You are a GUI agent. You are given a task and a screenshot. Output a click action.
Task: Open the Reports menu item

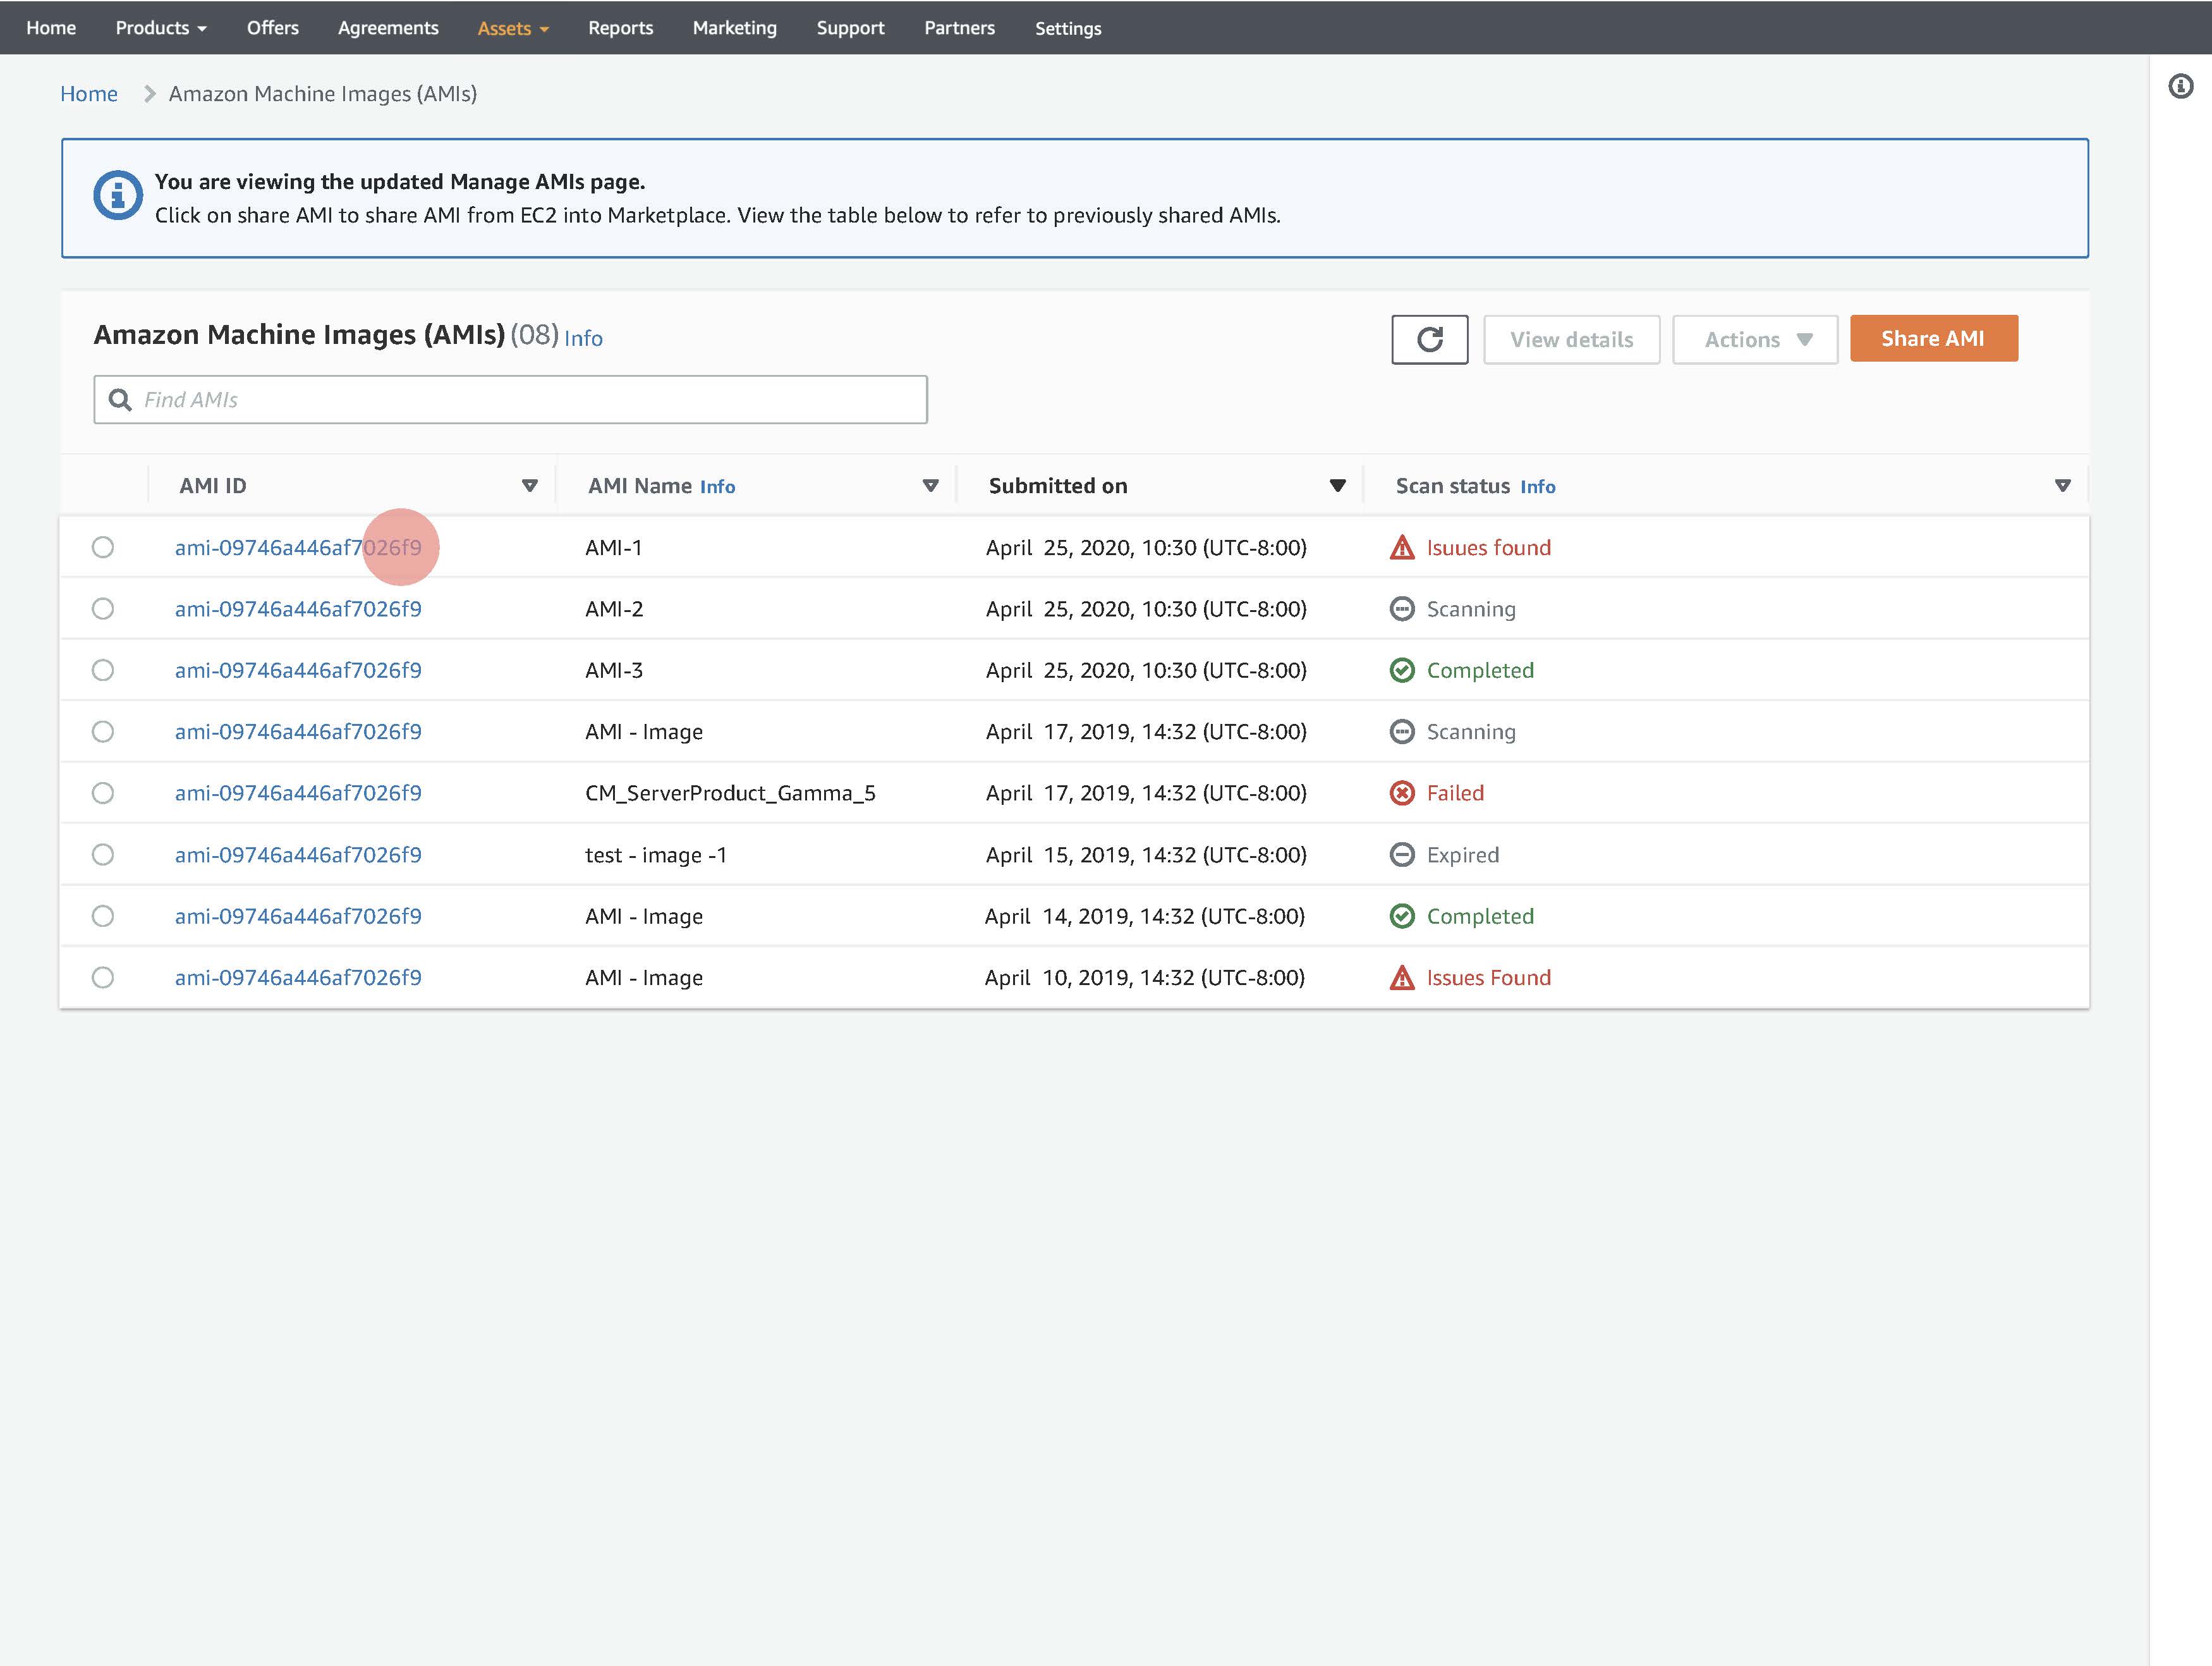620,28
